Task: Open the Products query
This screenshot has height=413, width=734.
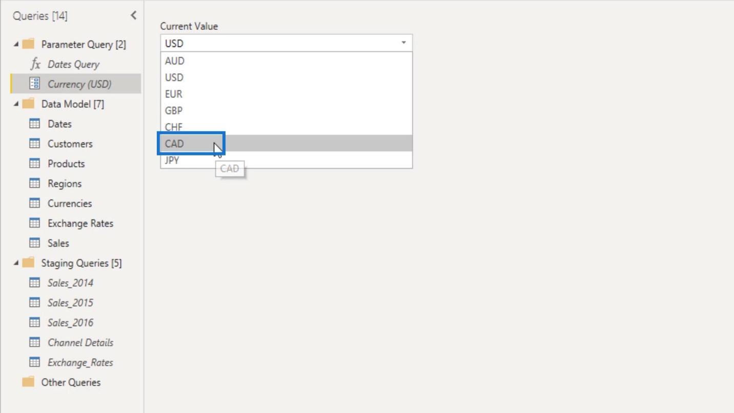Action: point(66,164)
